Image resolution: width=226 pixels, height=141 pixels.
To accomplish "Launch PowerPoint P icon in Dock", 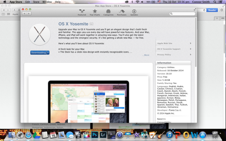I will [178, 135].
